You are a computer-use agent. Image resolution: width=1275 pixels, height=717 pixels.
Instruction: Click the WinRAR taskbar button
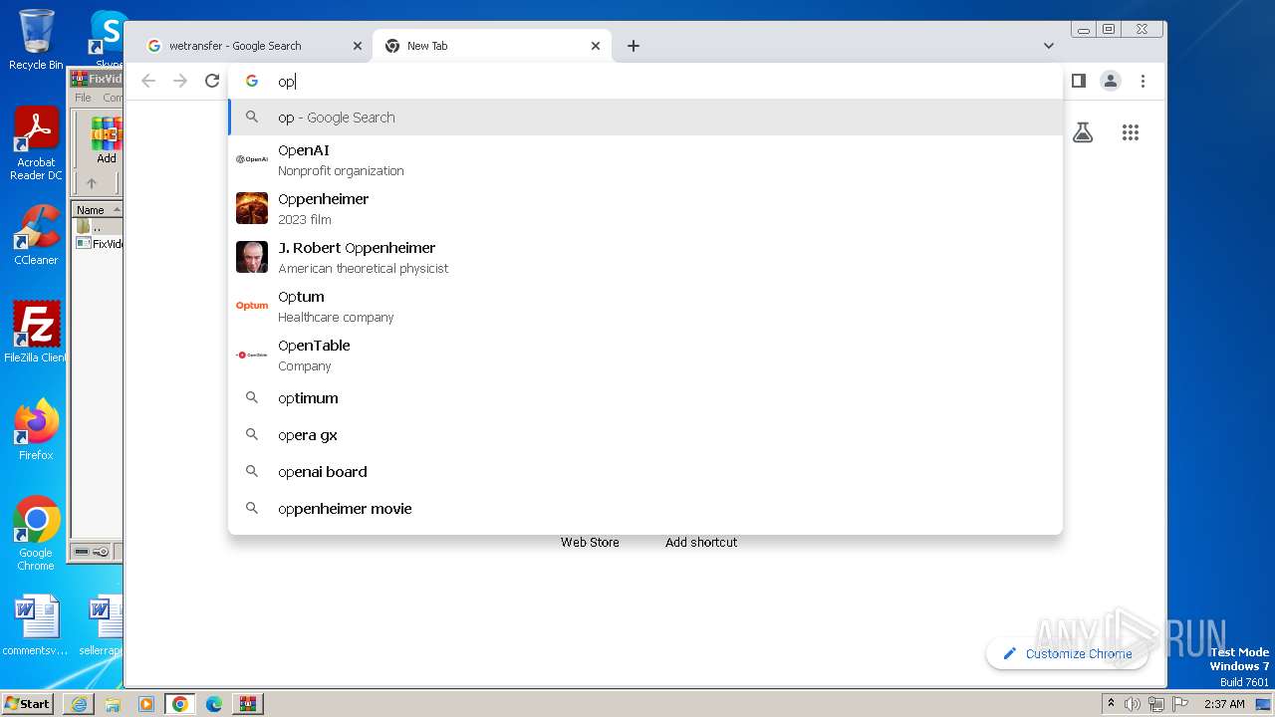pyautogui.click(x=248, y=704)
